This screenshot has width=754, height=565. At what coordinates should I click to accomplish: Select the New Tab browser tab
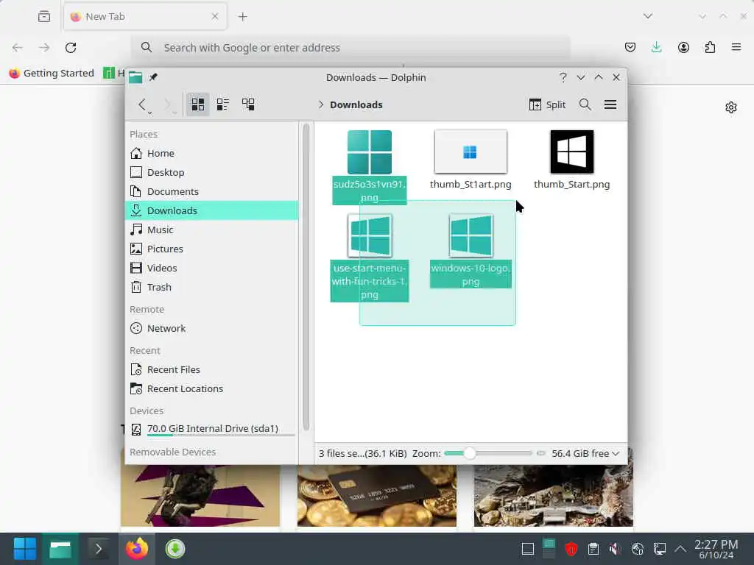(x=145, y=17)
